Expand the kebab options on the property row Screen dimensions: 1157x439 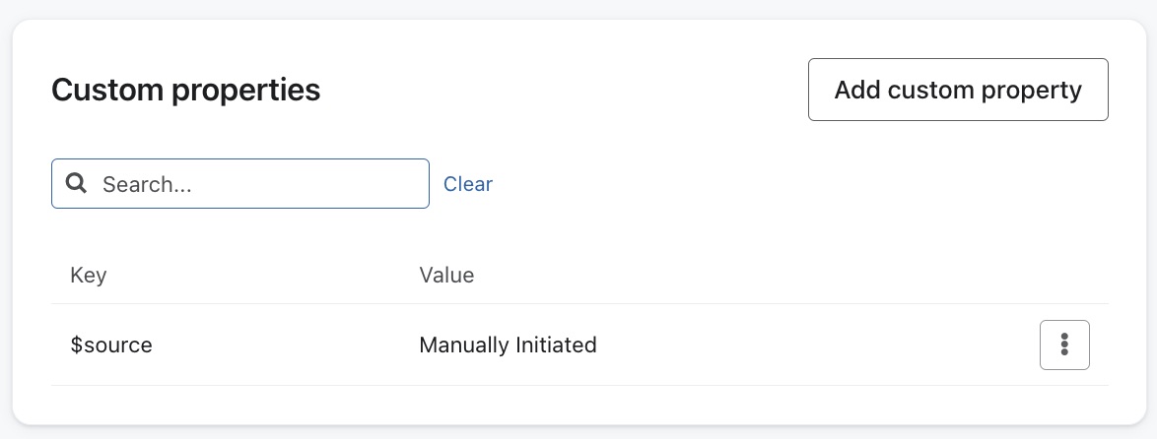point(1064,345)
